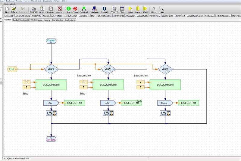Select the I2CLCD-Text block beside Gruen
Viewport: 241px width, 161px height.
coord(189,103)
